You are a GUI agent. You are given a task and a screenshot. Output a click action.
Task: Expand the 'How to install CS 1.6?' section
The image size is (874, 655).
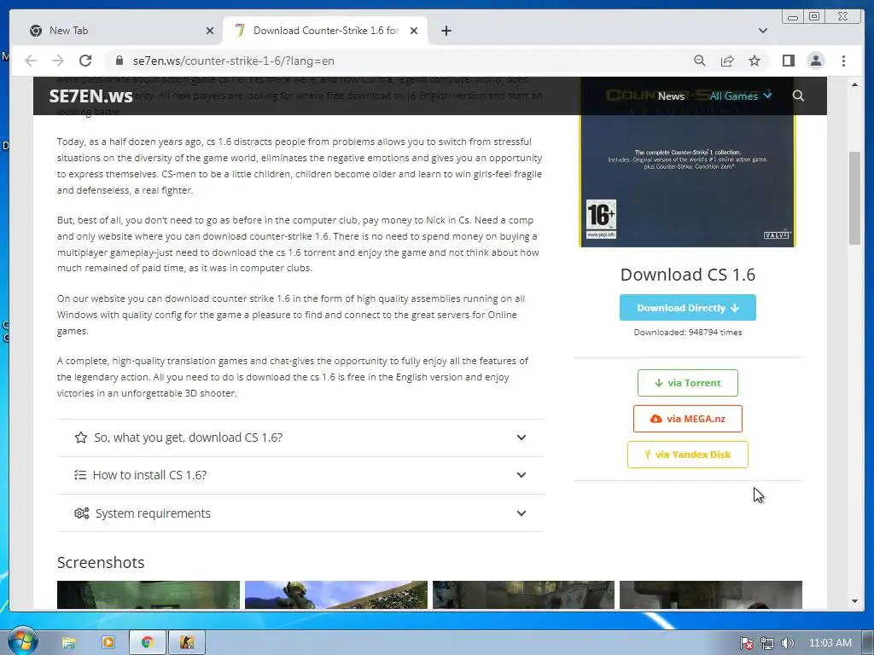tap(301, 475)
